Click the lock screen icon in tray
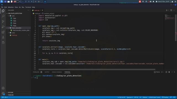The height and width of the screenshot is (99, 177). [172, 2]
